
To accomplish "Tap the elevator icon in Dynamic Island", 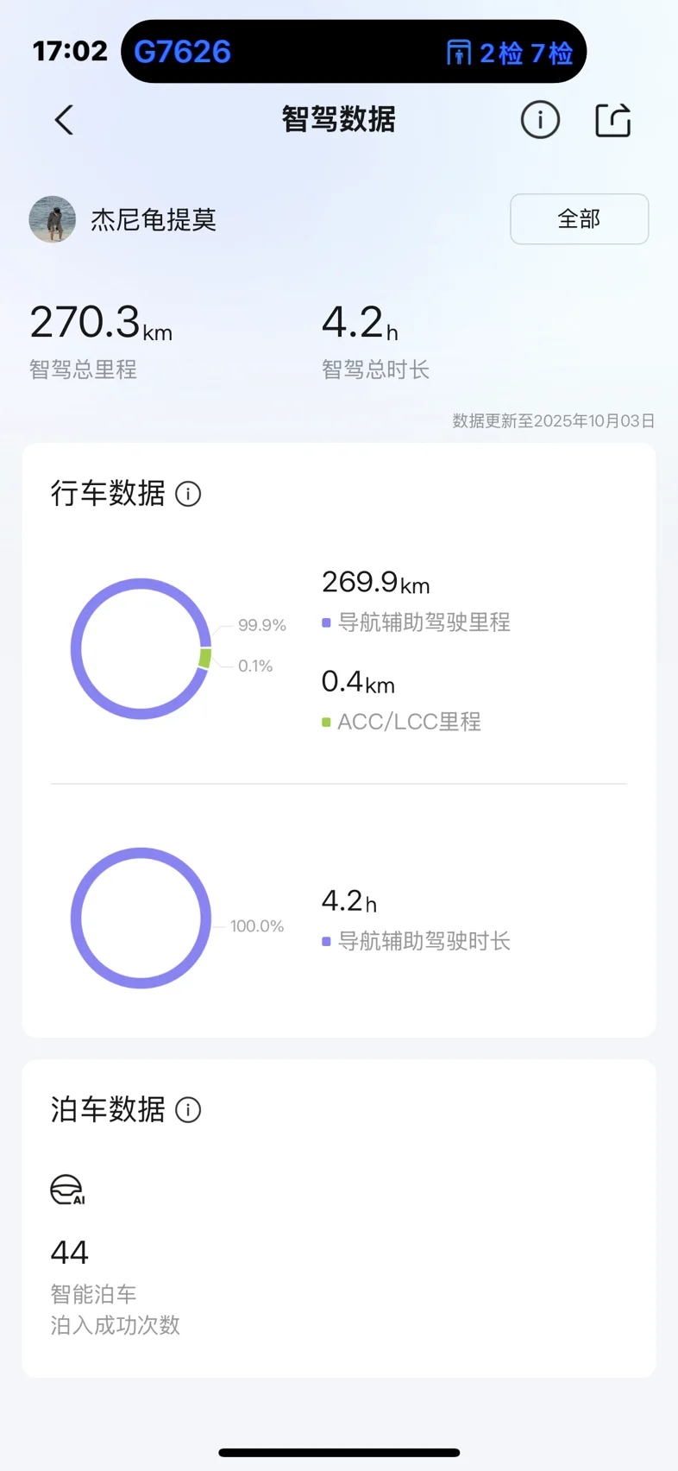I will tap(458, 53).
